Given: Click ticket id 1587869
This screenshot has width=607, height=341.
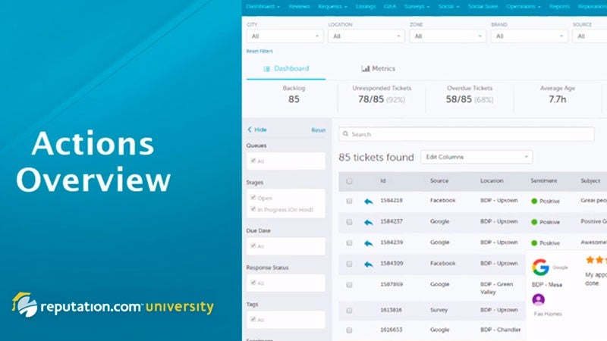Looking at the screenshot, I should 392,284.
